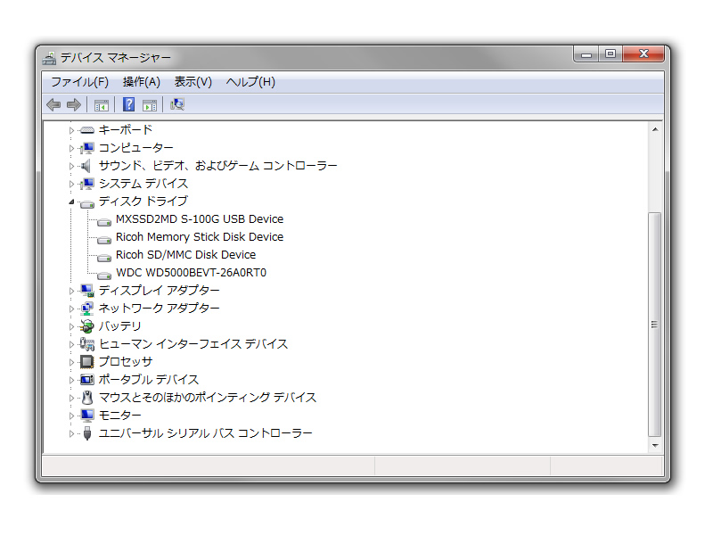Viewport: 713px width, 535px height.
Task: Click the battery icon beside バッテリ
Action: [86, 326]
